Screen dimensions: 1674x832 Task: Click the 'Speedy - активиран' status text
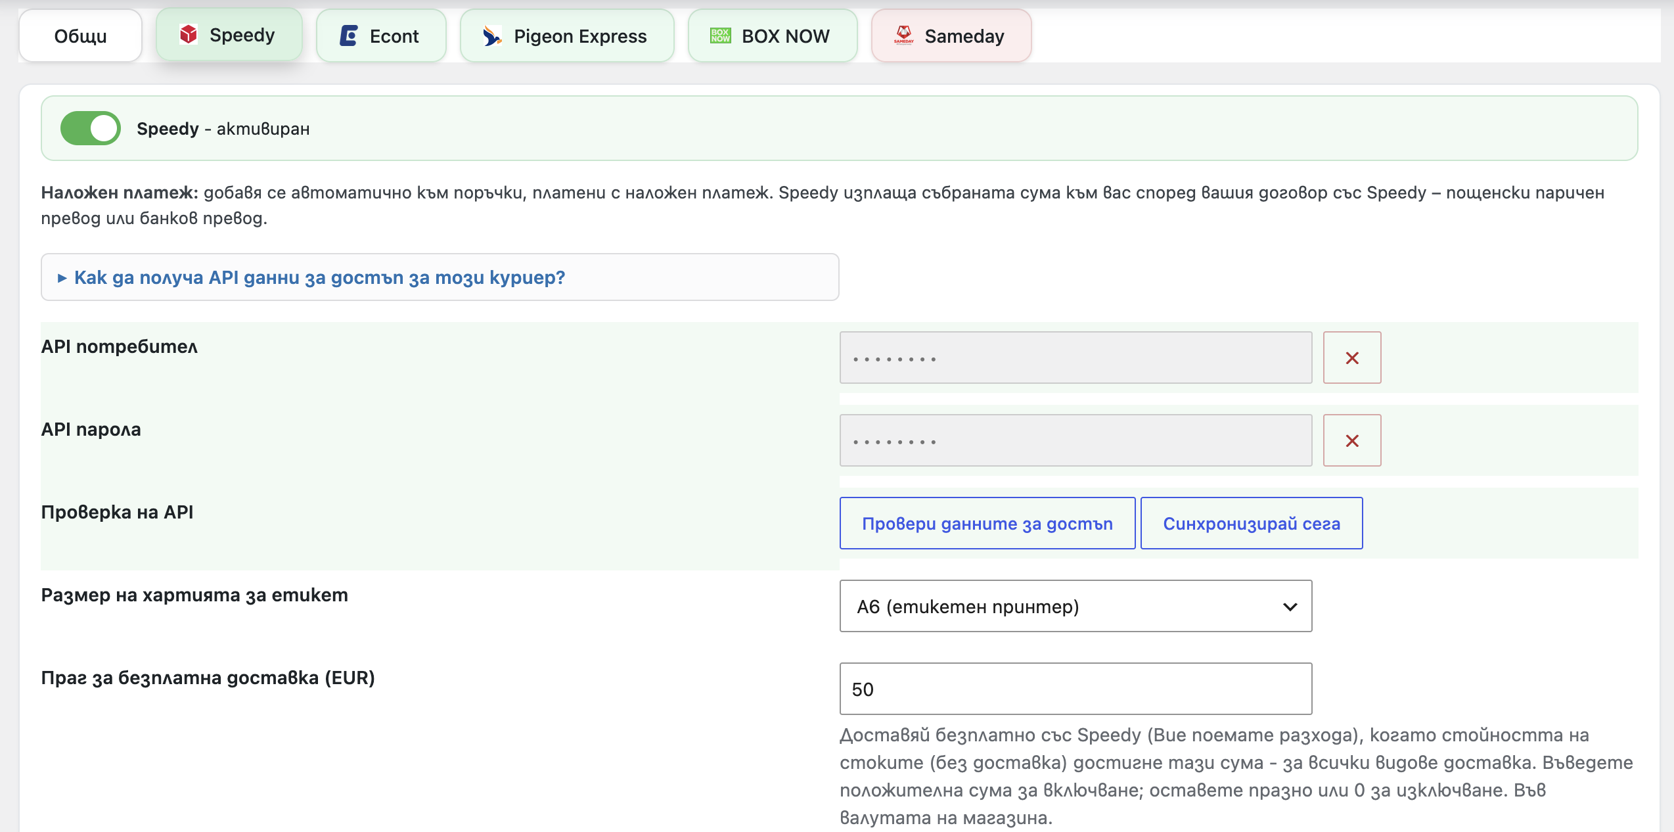click(x=223, y=129)
